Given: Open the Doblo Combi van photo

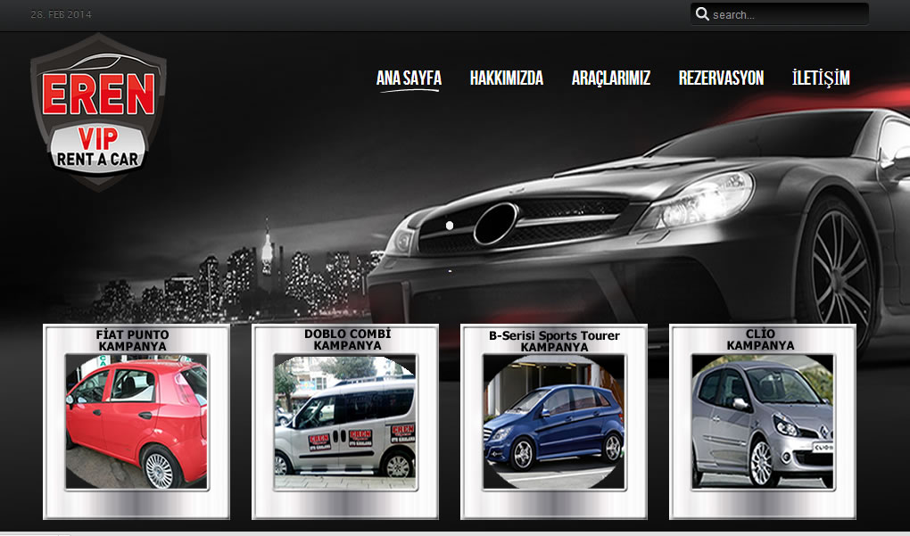Looking at the screenshot, I should coord(345,422).
